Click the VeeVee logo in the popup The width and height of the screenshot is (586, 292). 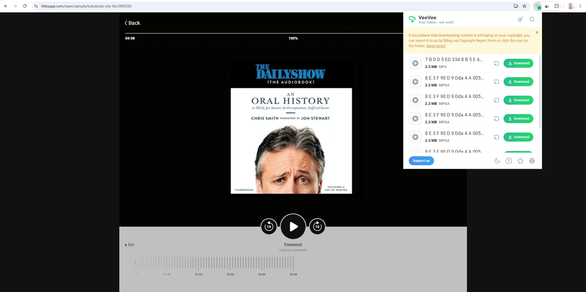pyautogui.click(x=412, y=19)
